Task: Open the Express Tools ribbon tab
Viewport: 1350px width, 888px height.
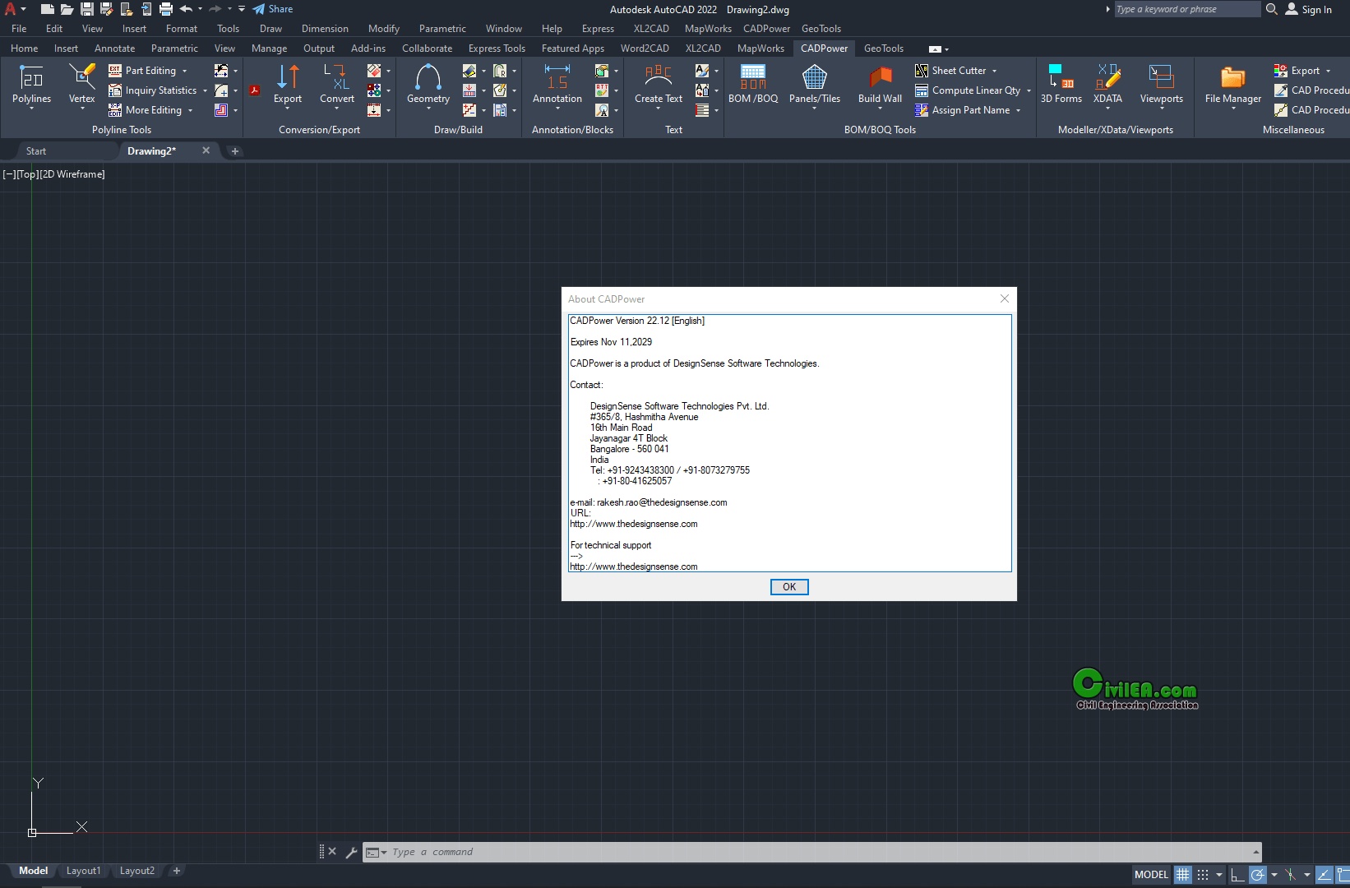Action: (x=497, y=49)
